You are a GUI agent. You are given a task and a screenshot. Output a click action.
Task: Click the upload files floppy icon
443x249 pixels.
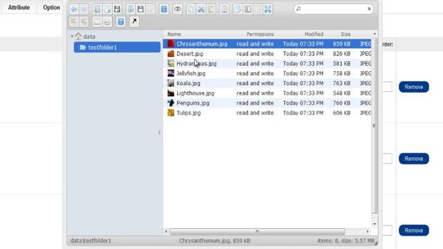117,9
